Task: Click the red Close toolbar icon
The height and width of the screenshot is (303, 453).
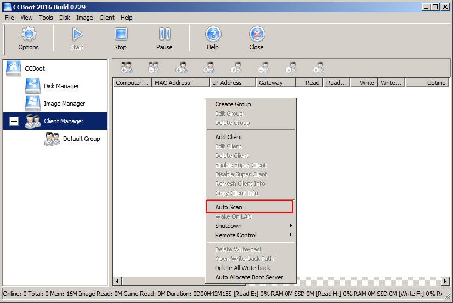Action: (257, 34)
